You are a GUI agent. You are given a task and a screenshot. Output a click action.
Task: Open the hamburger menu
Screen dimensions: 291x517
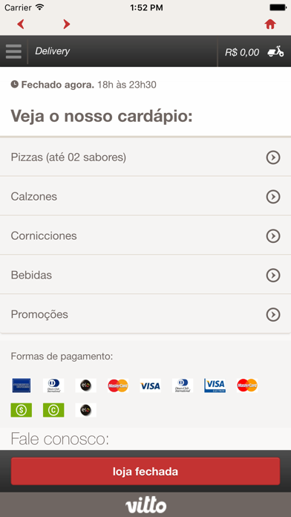coord(13,51)
